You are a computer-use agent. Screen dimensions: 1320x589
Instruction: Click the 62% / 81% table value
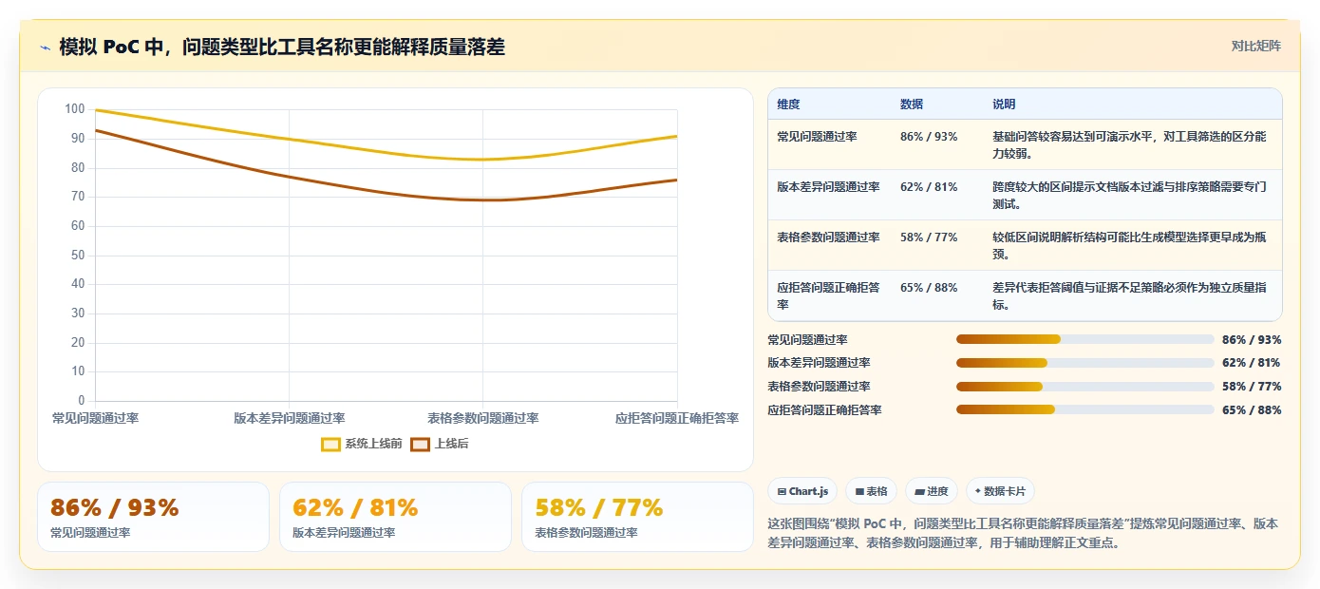click(929, 187)
